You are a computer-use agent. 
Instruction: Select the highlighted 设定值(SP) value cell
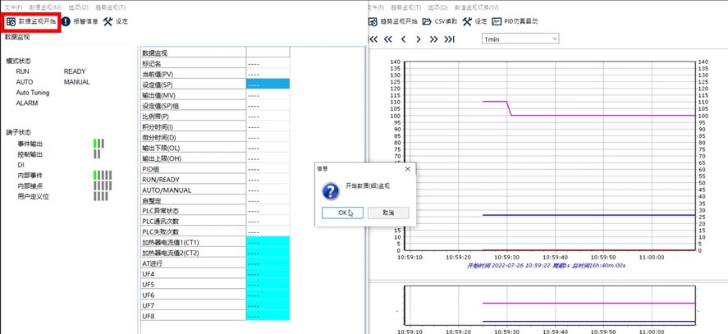click(268, 84)
